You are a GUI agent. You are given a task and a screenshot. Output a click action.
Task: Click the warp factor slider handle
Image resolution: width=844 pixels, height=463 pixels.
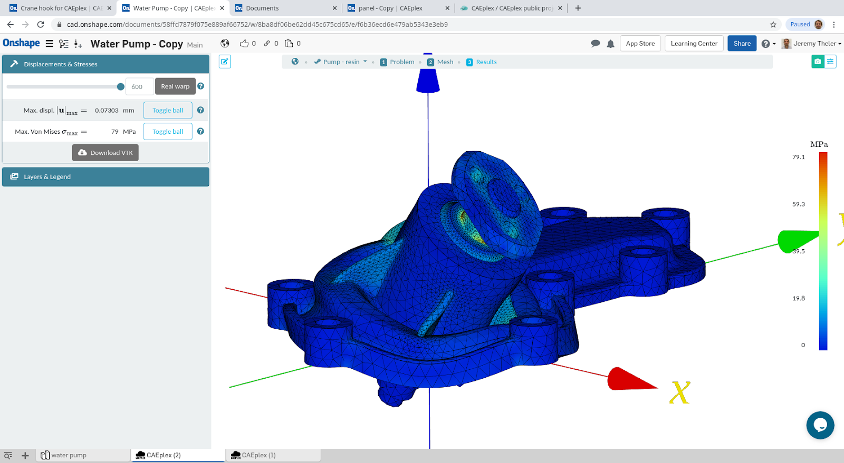121,87
